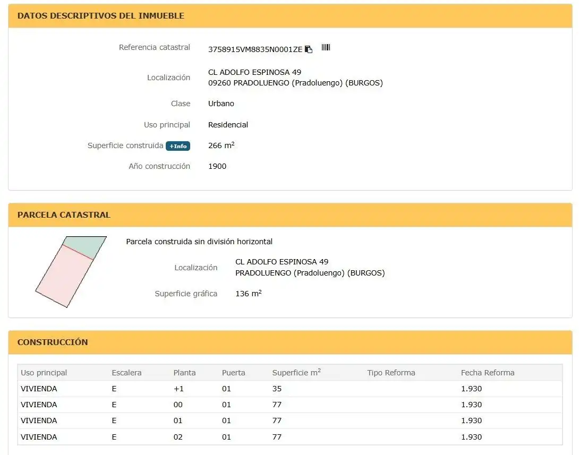Click the 'Puerta' column header
The height and width of the screenshot is (455, 579).
pyautogui.click(x=233, y=373)
